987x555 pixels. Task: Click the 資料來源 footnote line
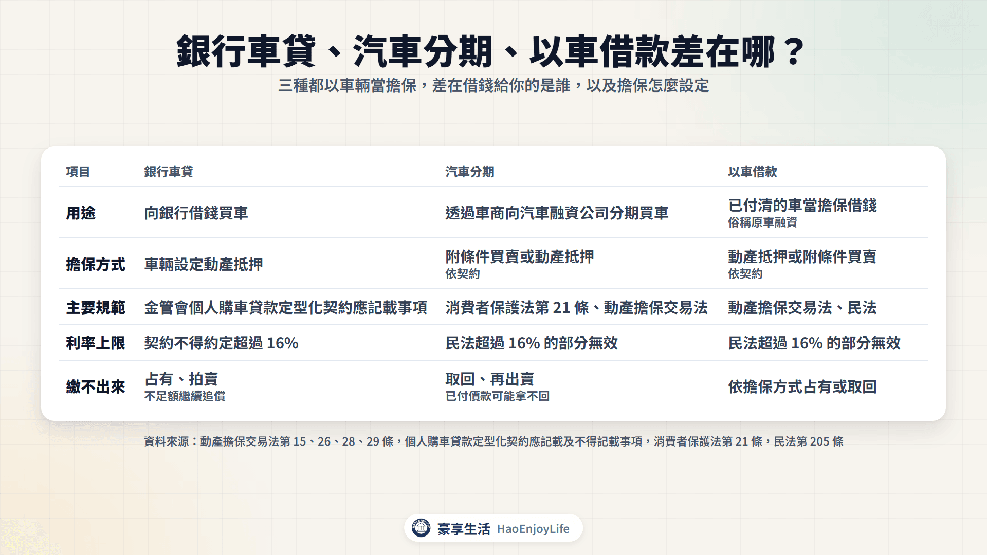click(493, 441)
